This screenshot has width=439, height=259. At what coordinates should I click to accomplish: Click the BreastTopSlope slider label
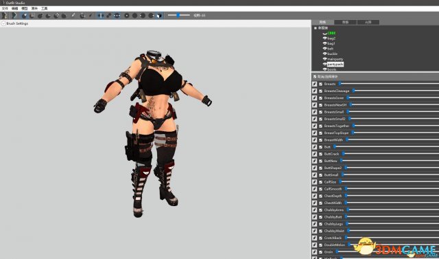click(336, 133)
